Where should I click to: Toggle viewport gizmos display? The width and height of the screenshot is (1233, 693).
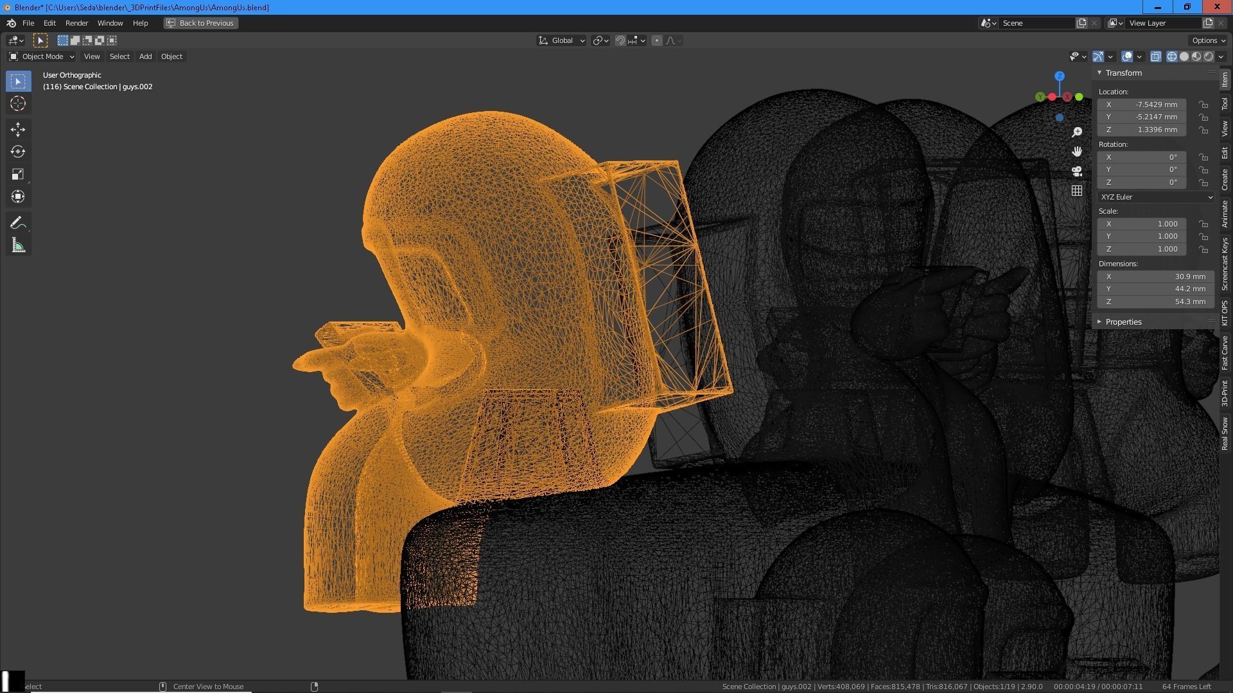point(1098,56)
